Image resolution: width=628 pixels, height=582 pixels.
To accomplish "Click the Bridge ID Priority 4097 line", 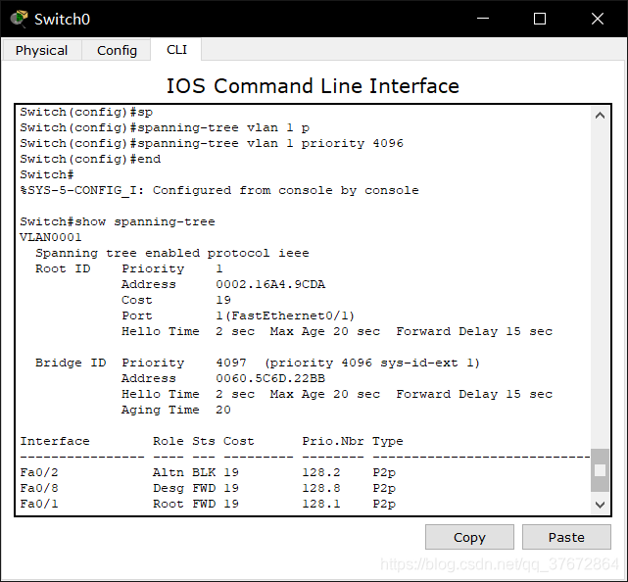I will point(257,363).
